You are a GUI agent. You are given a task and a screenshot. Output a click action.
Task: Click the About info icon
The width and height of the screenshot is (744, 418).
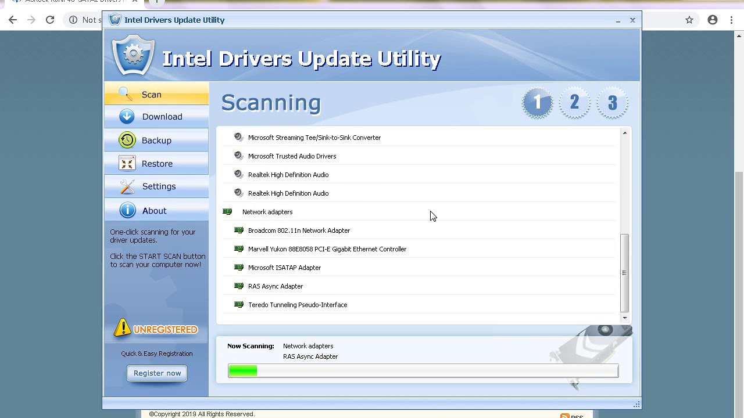(x=127, y=210)
